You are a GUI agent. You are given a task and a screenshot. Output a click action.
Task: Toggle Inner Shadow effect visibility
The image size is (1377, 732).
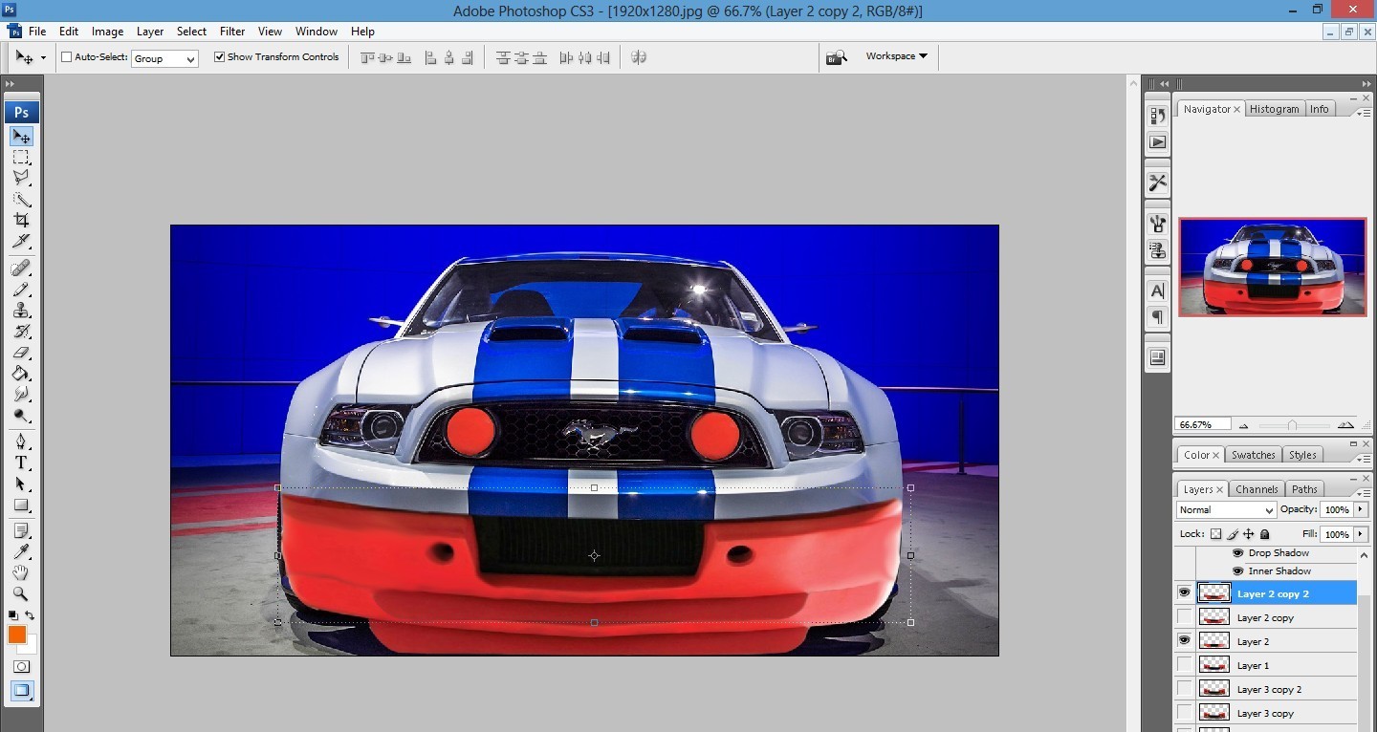coord(1237,571)
